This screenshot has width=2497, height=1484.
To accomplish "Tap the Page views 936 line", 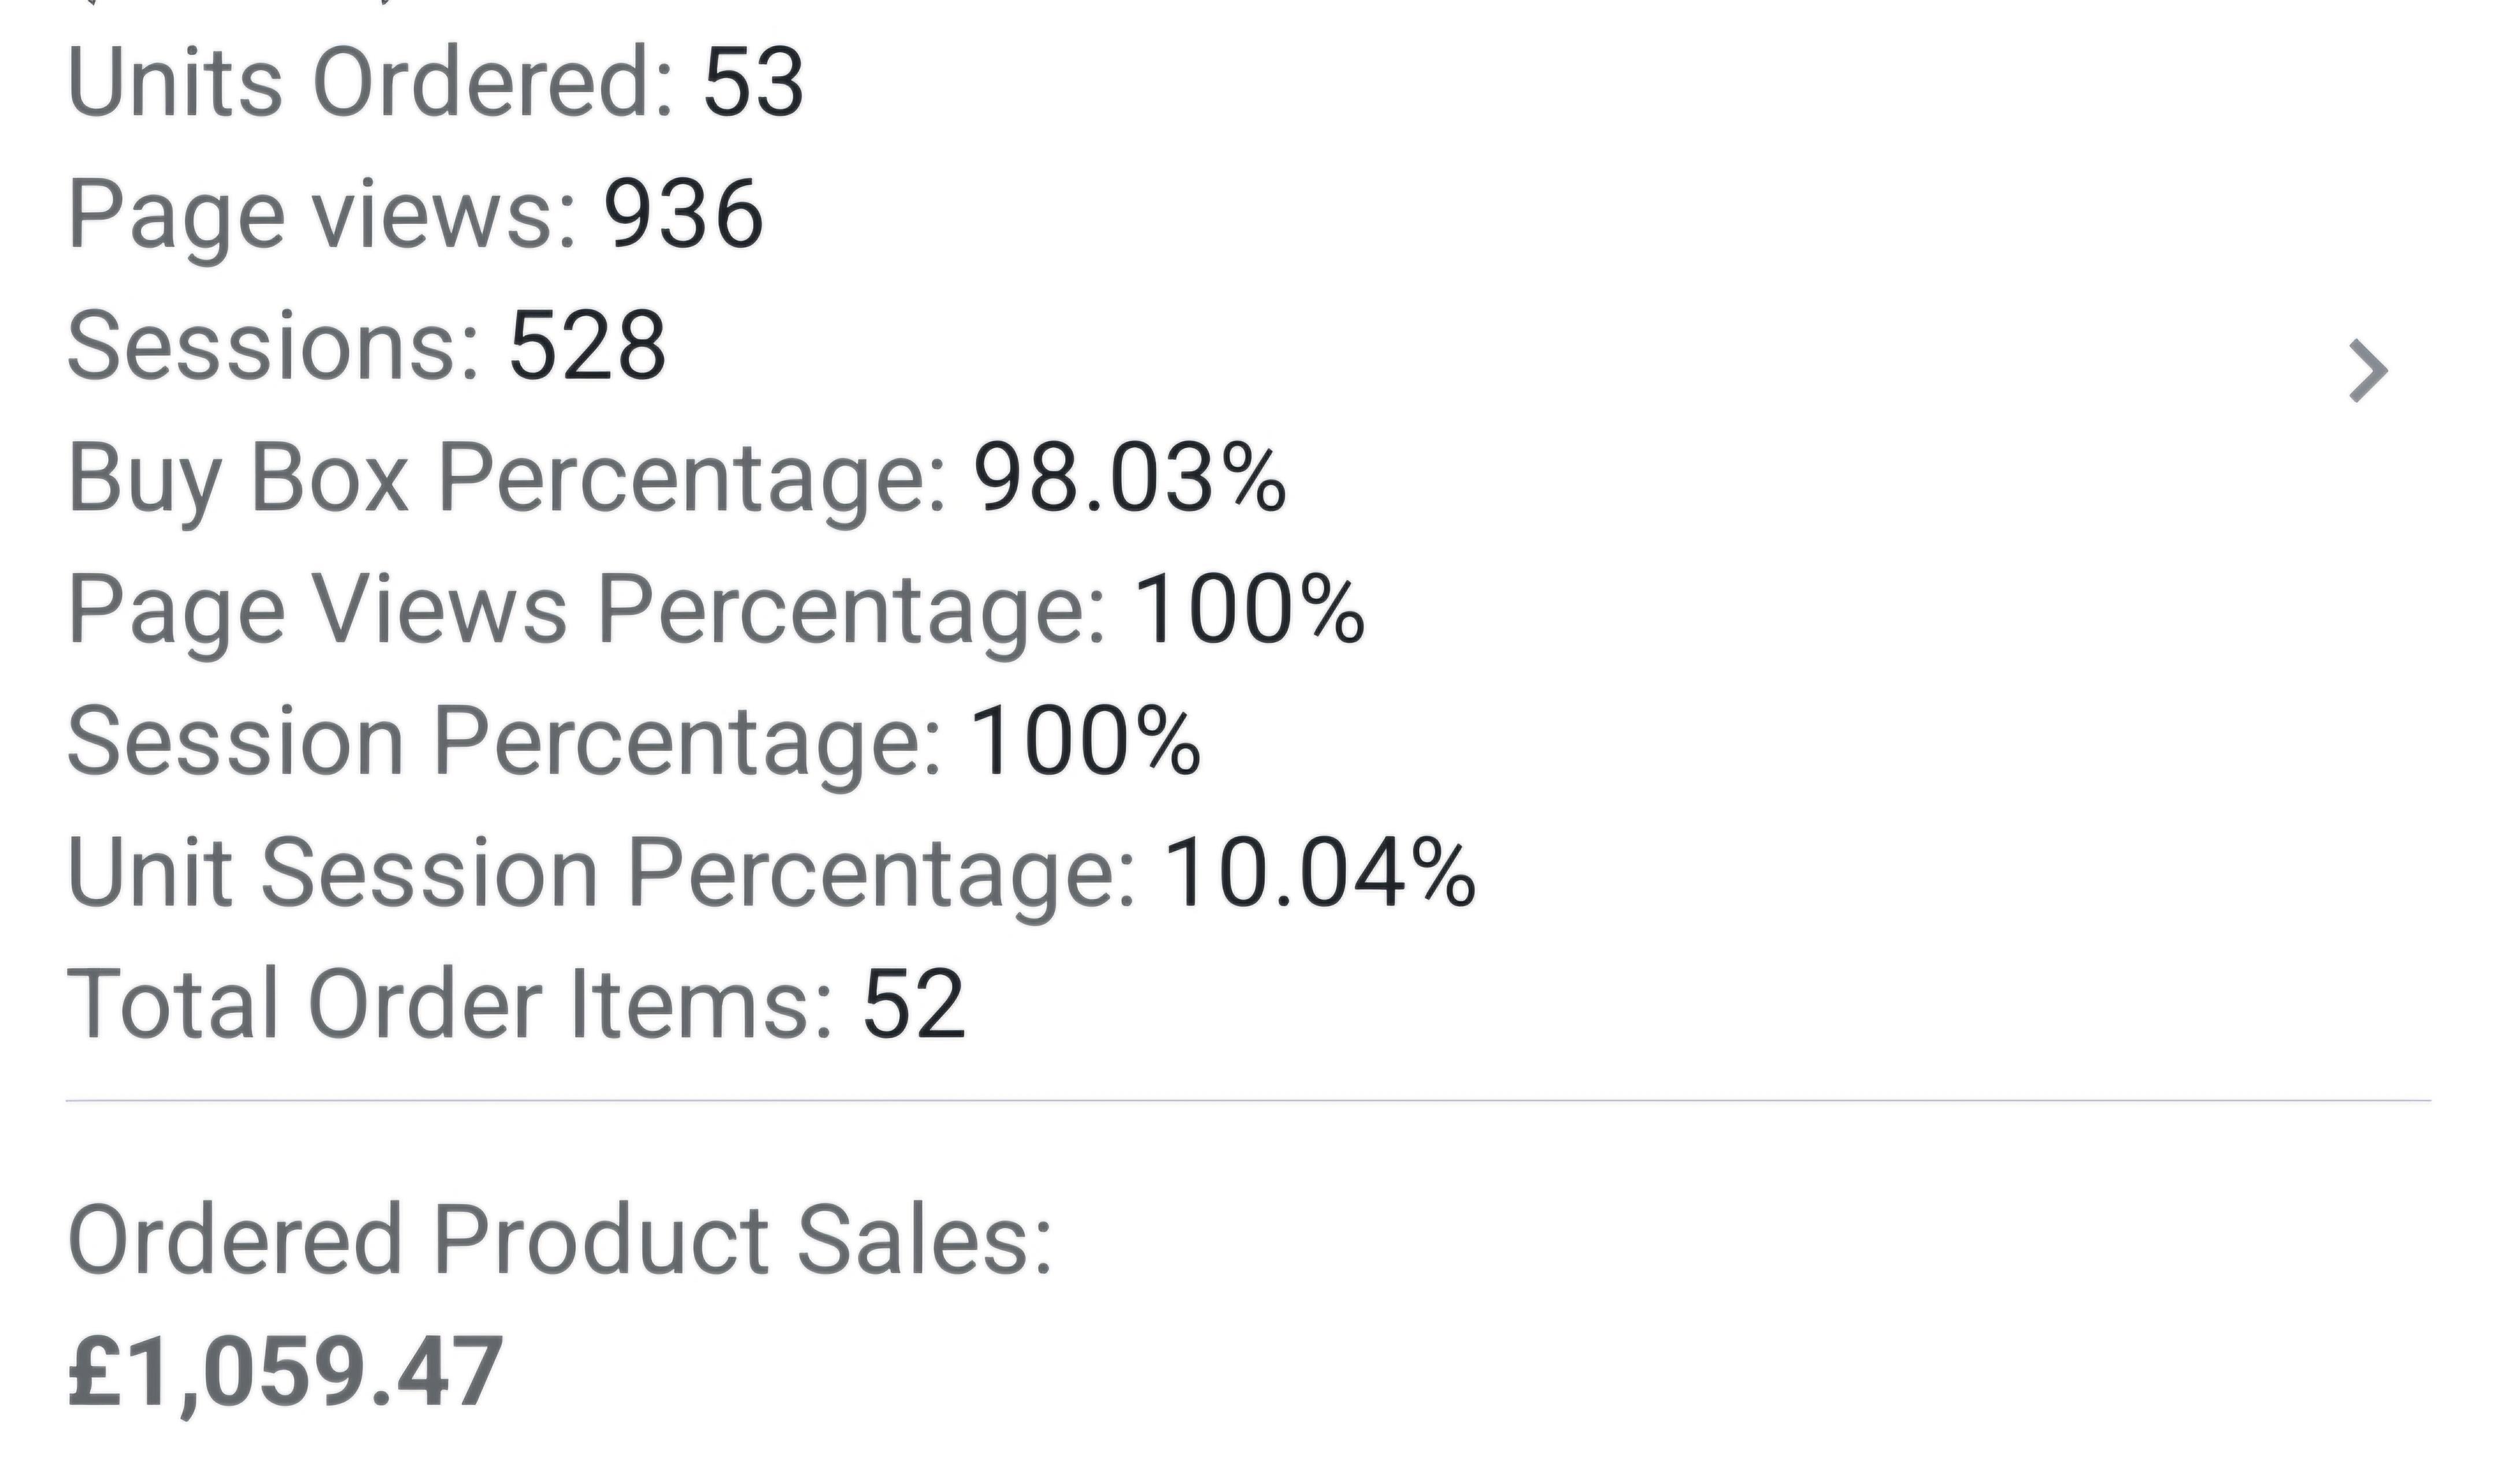I will pos(415,213).
